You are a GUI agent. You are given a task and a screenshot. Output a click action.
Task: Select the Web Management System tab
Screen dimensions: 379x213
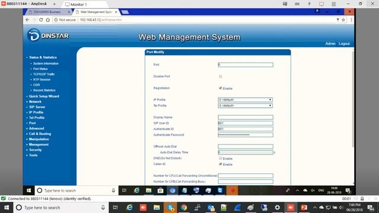96,12
